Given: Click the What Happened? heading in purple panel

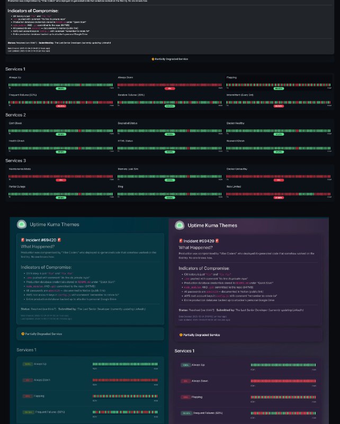Looking at the screenshot, I should 195,248.
